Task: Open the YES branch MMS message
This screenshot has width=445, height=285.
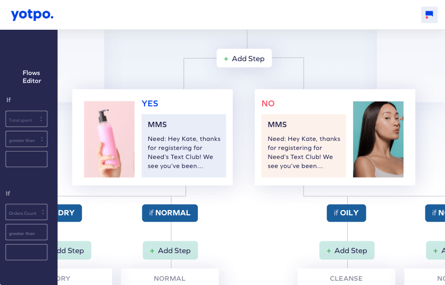Action: point(183,146)
